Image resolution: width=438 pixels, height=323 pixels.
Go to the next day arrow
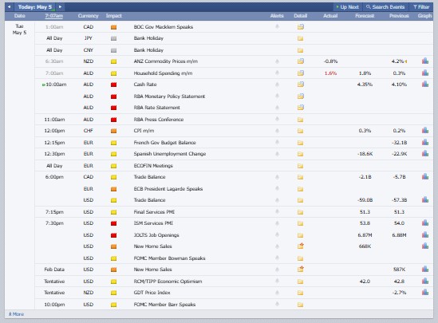[x=60, y=6]
